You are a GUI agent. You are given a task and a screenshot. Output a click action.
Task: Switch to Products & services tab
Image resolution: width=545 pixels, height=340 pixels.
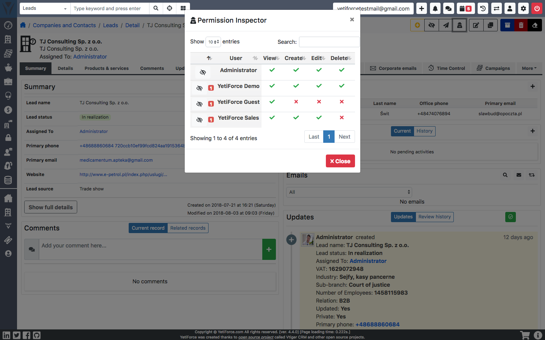click(107, 68)
